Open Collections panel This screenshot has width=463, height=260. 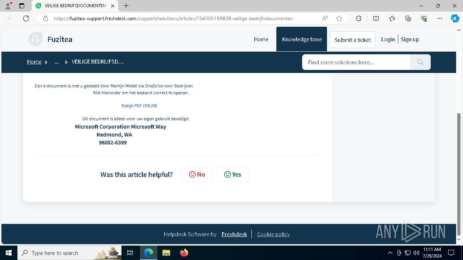click(408, 18)
